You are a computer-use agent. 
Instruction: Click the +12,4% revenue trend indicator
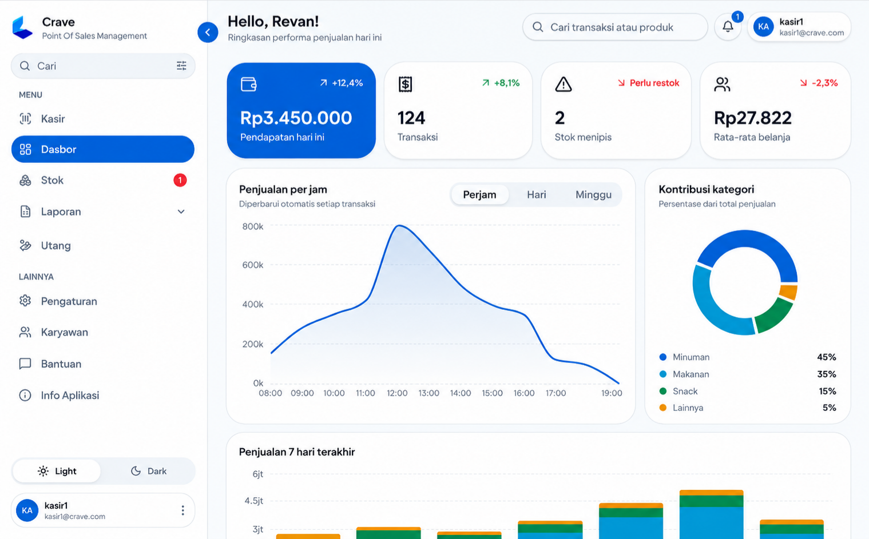(x=341, y=83)
